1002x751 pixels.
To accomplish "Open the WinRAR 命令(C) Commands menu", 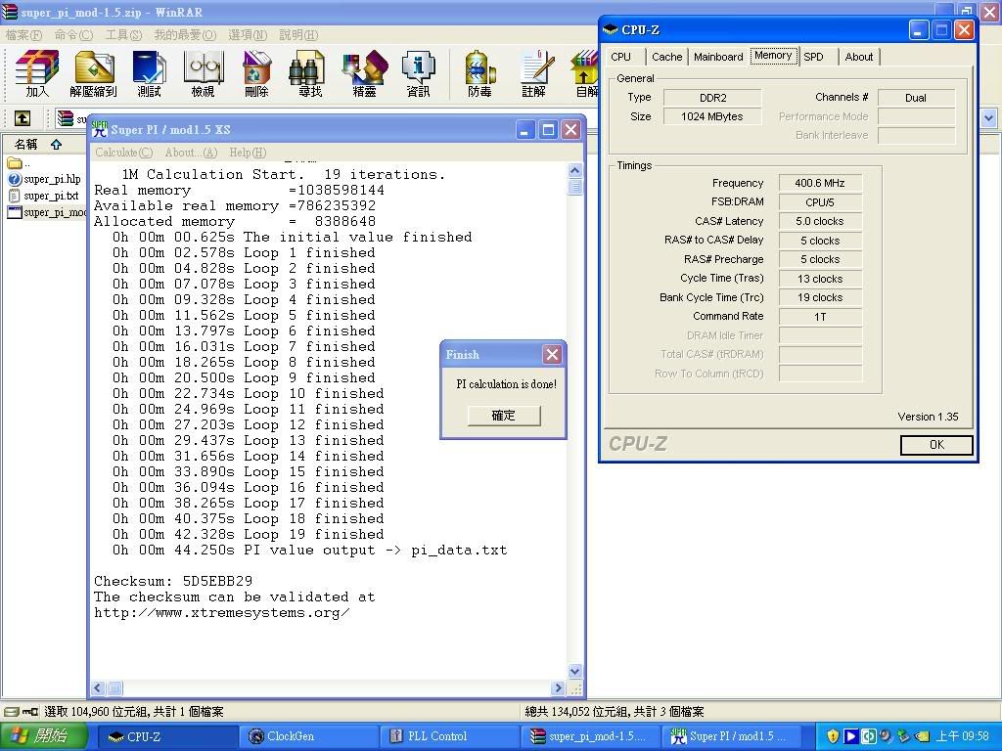I will coord(73,34).
